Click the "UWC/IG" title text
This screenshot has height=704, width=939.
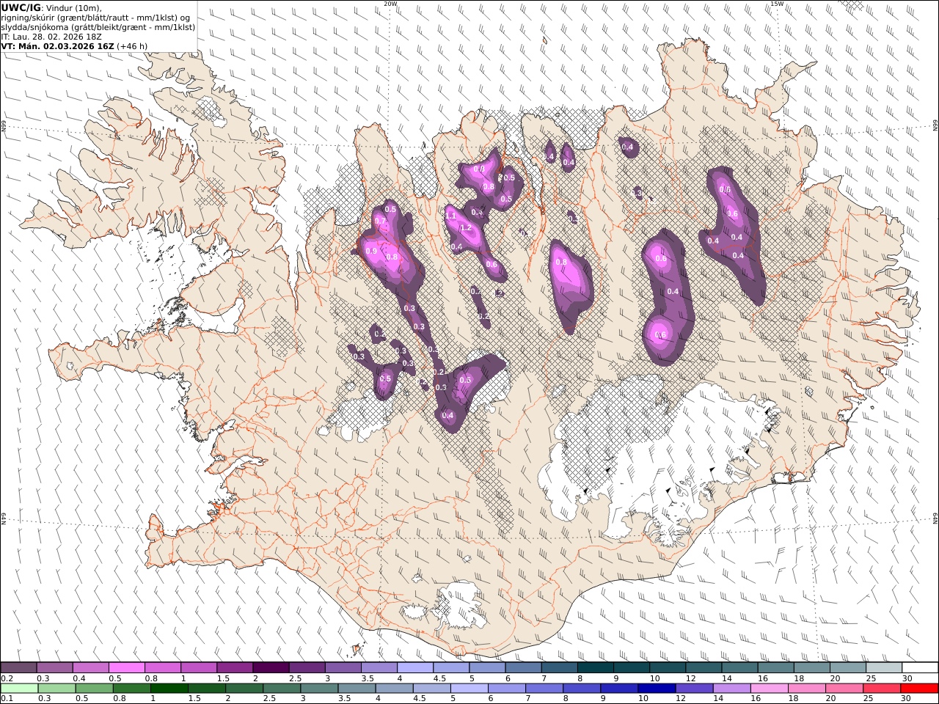[x=21, y=7]
